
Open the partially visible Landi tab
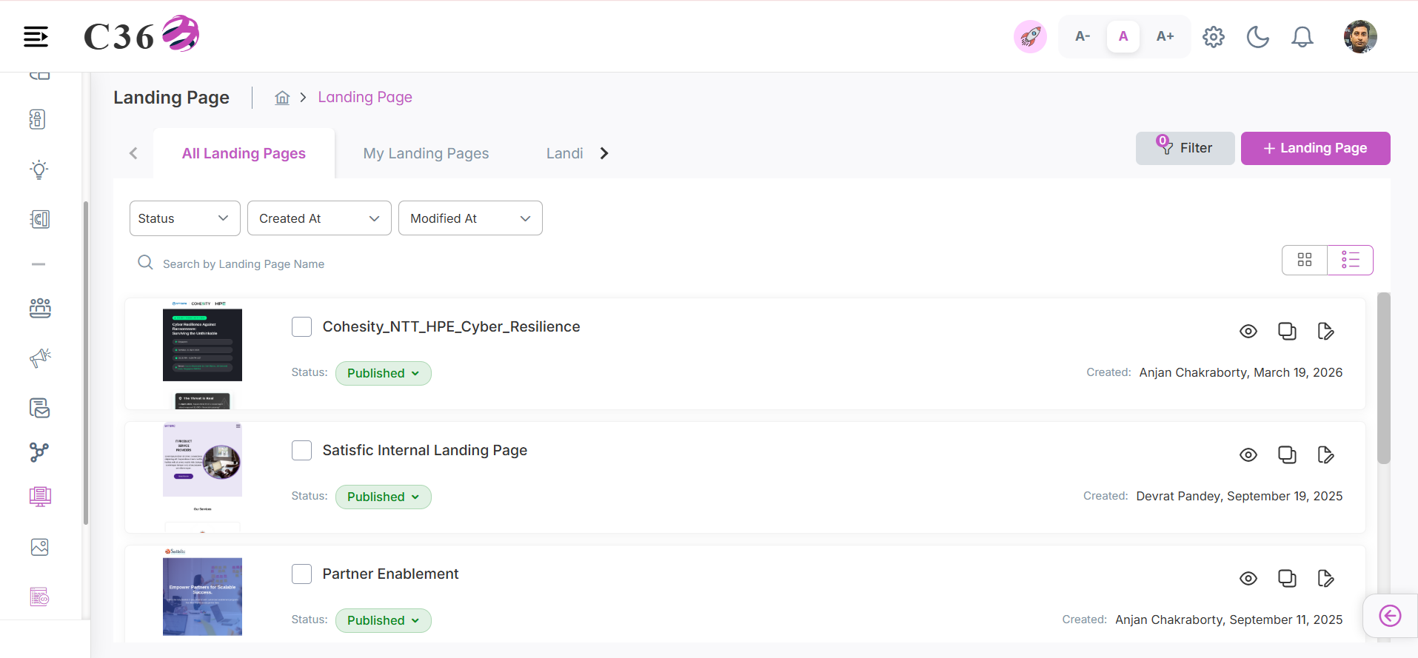564,153
